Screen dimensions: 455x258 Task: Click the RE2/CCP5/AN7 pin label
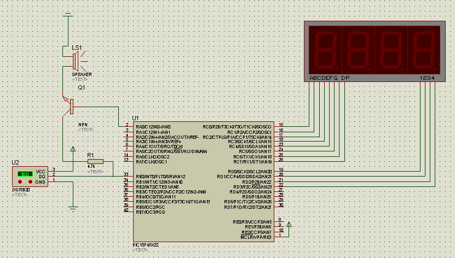coord(256,232)
